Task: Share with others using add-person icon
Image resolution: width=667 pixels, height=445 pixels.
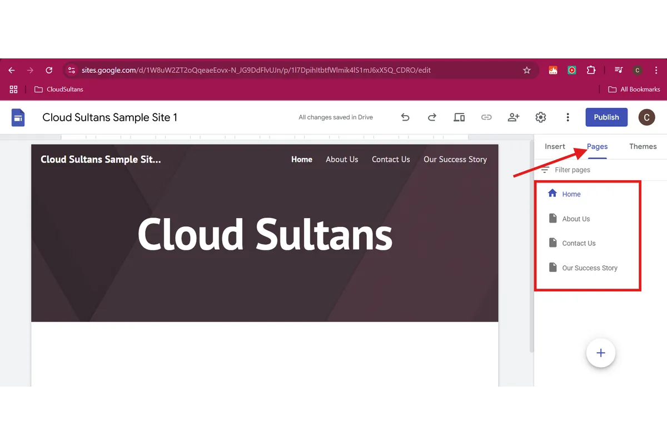Action: point(514,117)
